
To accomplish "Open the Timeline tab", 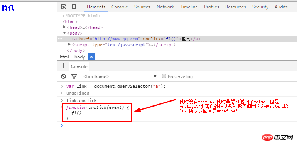I will click(189, 7).
